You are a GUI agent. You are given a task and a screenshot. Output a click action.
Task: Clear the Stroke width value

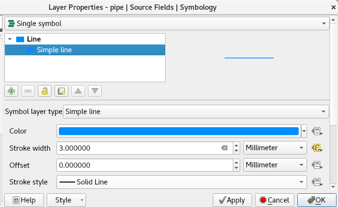[224, 148]
